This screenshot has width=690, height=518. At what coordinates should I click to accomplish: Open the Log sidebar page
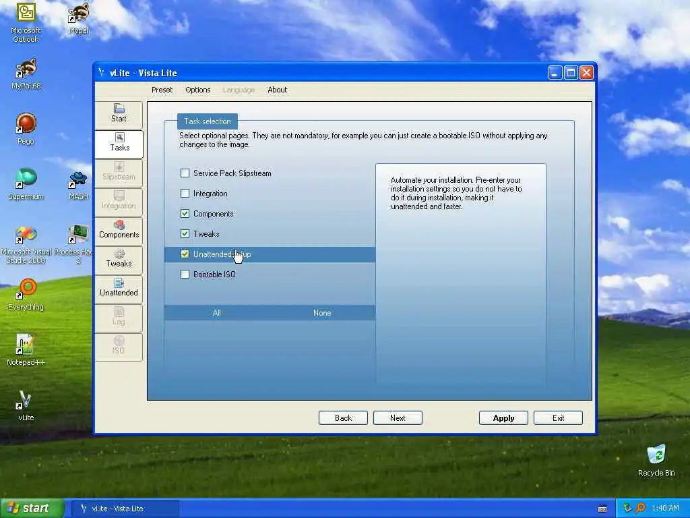119,318
